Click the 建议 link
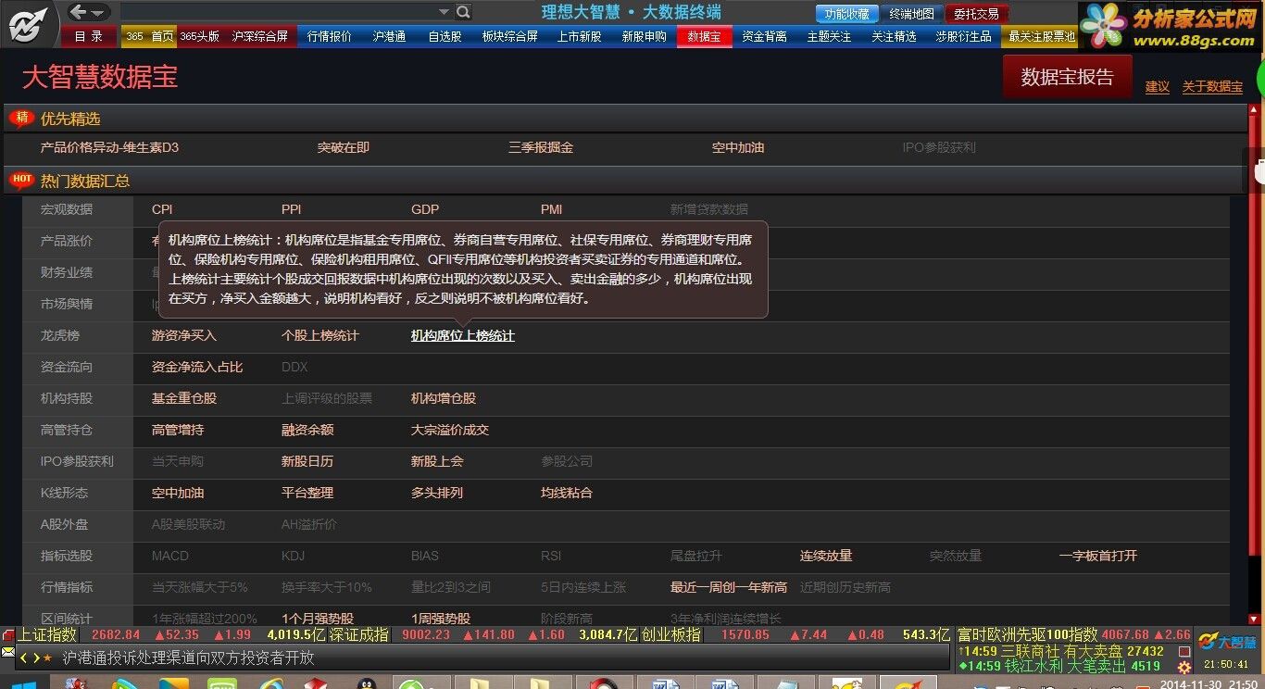This screenshot has width=1265, height=689. point(1158,86)
